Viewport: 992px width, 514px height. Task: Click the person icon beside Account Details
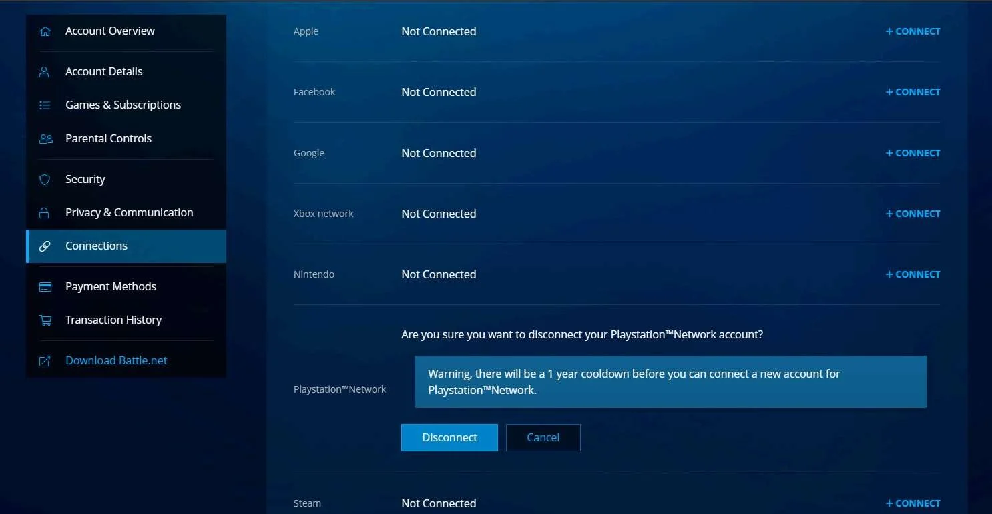(45, 72)
